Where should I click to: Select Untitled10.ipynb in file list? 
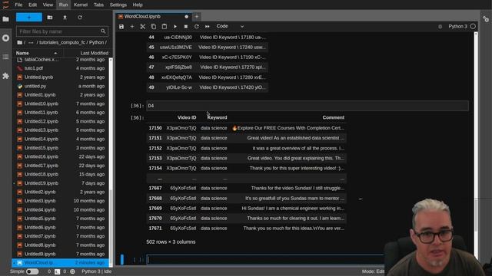click(x=61, y=103)
